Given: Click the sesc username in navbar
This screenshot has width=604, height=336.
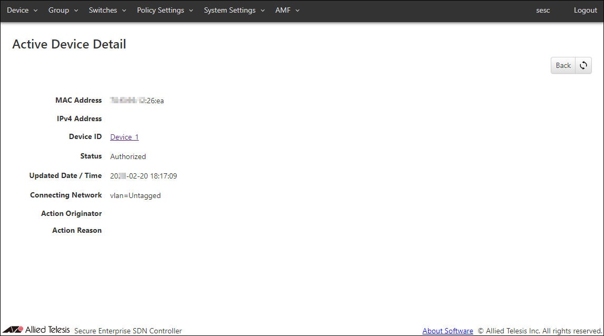Looking at the screenshot, I should tap(543, 11).
